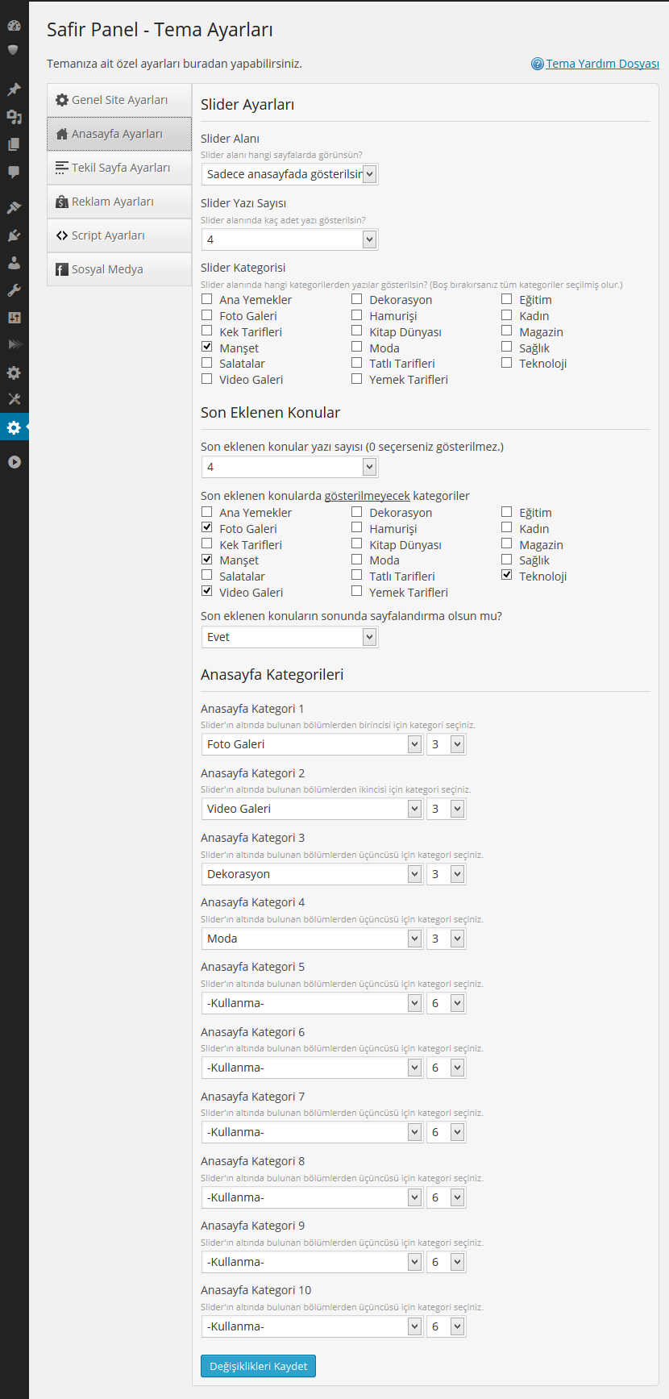Open Anasayfa Kategori 1 Foto Galeri dropdown

tap(312, 744)
